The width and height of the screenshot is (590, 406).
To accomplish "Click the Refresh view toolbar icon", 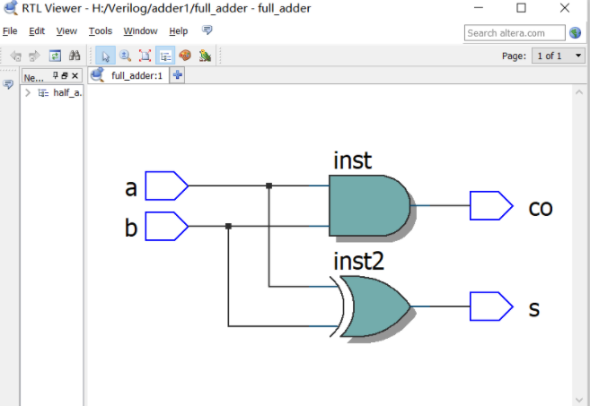I will point(56,56).
